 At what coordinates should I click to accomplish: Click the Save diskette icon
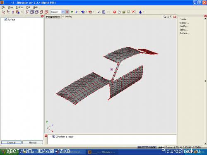pyautogui.click(x=128, y=12)
